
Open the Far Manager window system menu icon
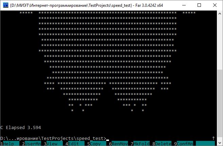tap(5, 5)
